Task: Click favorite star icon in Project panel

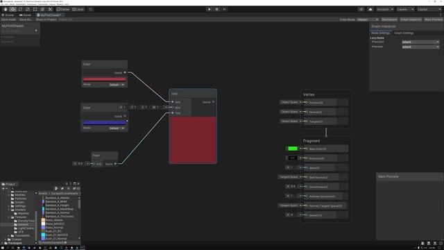Action: 68,188
